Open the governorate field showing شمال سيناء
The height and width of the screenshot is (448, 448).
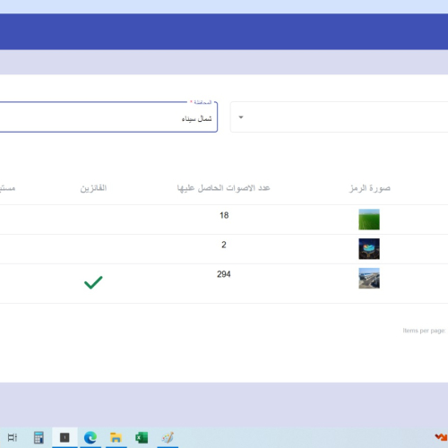tap(108, 117)
